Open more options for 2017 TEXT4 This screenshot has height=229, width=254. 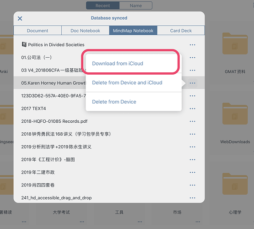pyautogui.click(x=192, y=109)
